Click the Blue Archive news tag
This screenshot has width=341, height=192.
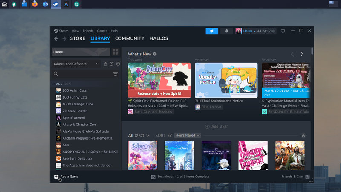[x=211, y=107]
